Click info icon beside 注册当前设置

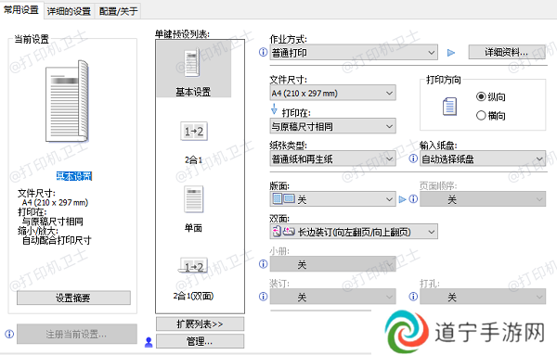[x=9, y=334]
